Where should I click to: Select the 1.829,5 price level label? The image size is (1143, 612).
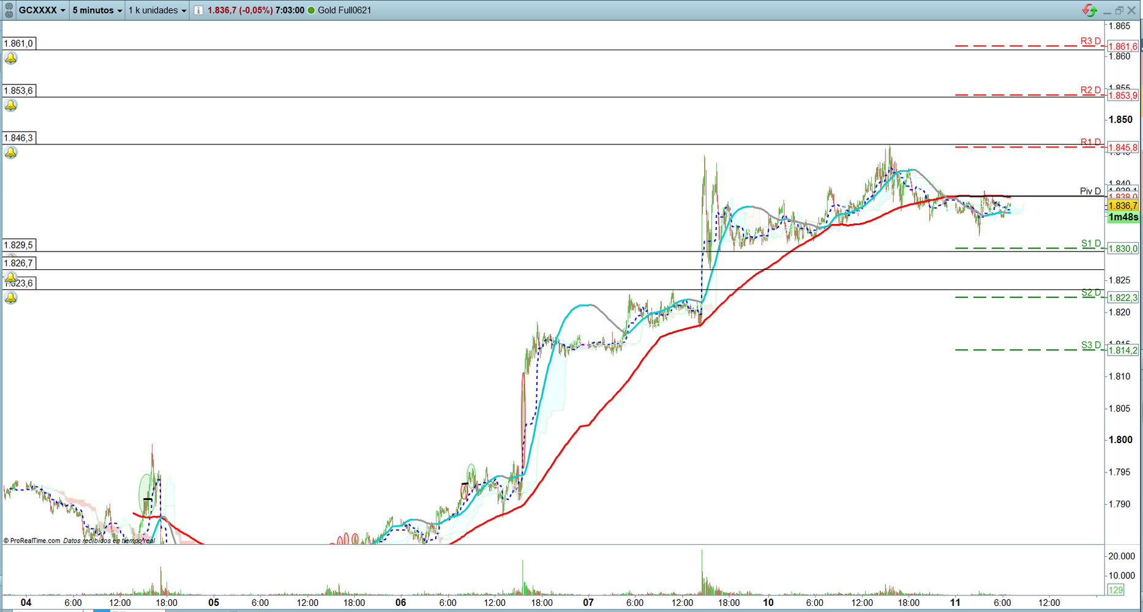click(19, 245)
